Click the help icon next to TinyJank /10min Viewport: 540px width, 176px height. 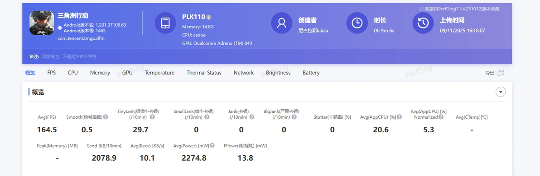pyautogui.click(x=152, y=117)
